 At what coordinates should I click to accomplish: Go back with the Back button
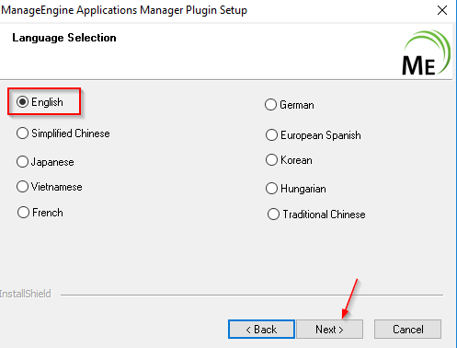tap(261, 330)
